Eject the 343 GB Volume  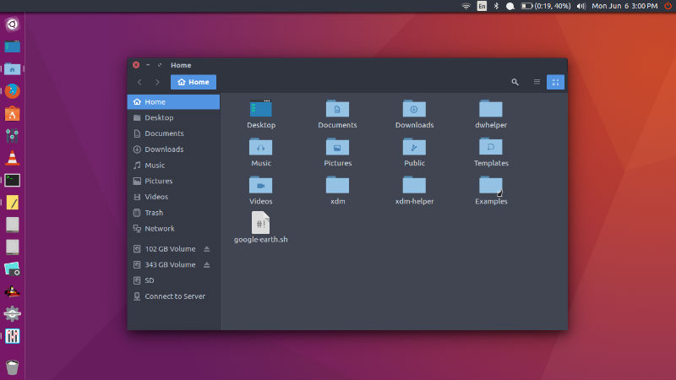tap(207, 265)
